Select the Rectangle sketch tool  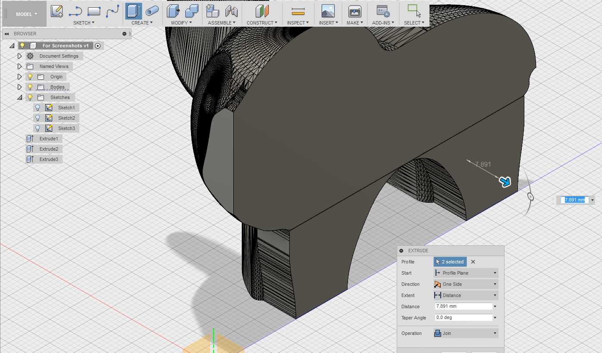(x=94, y=11)
